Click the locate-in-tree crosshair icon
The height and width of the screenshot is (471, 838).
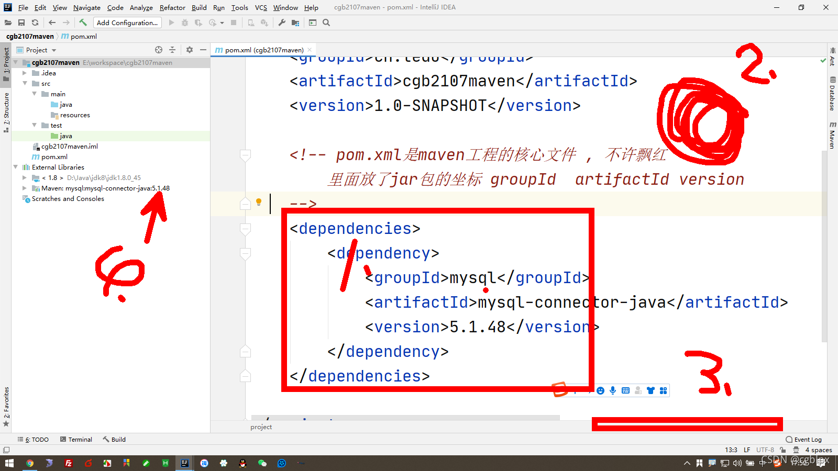159,50
